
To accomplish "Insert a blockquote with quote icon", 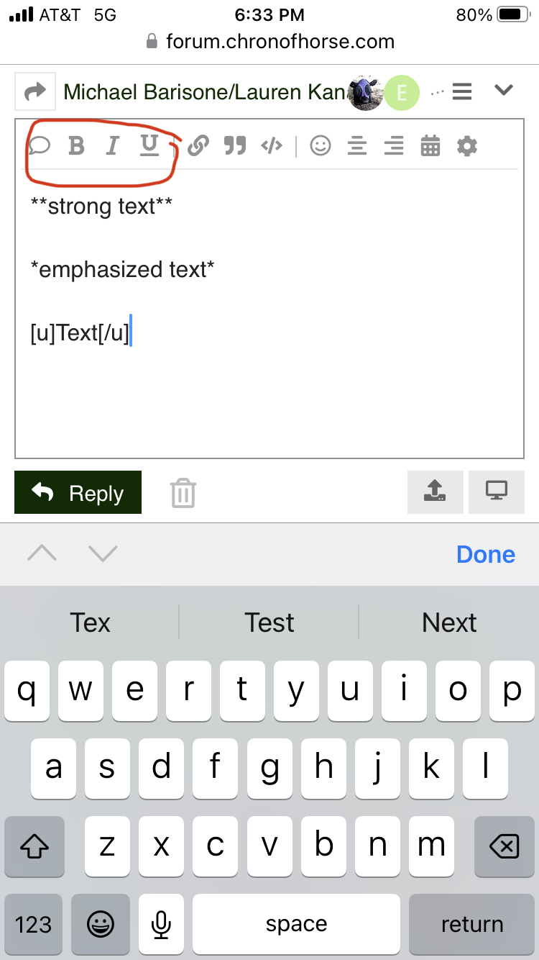I will pyautogui.click(x=234, y=146).
